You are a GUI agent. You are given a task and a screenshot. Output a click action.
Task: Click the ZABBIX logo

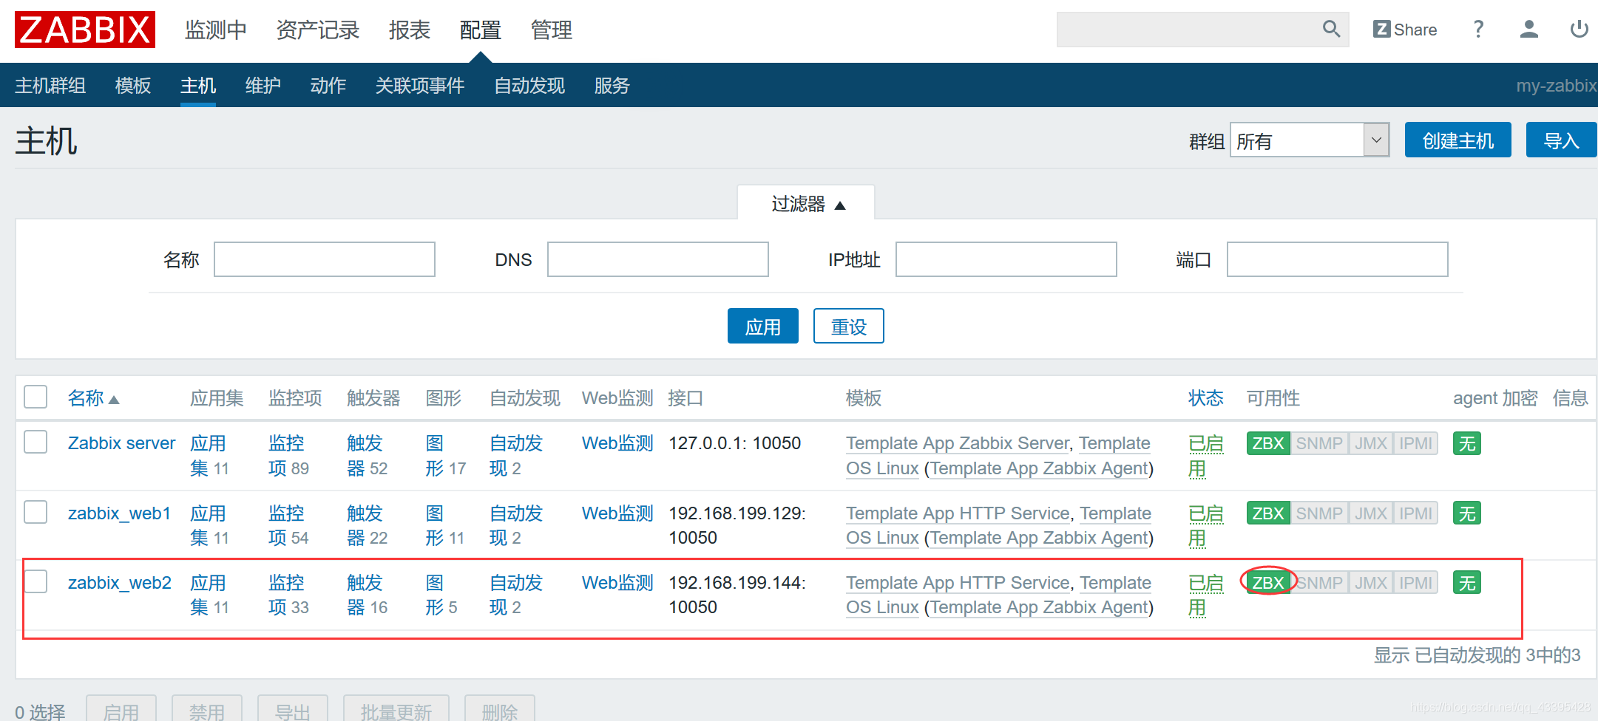(85, 30)
